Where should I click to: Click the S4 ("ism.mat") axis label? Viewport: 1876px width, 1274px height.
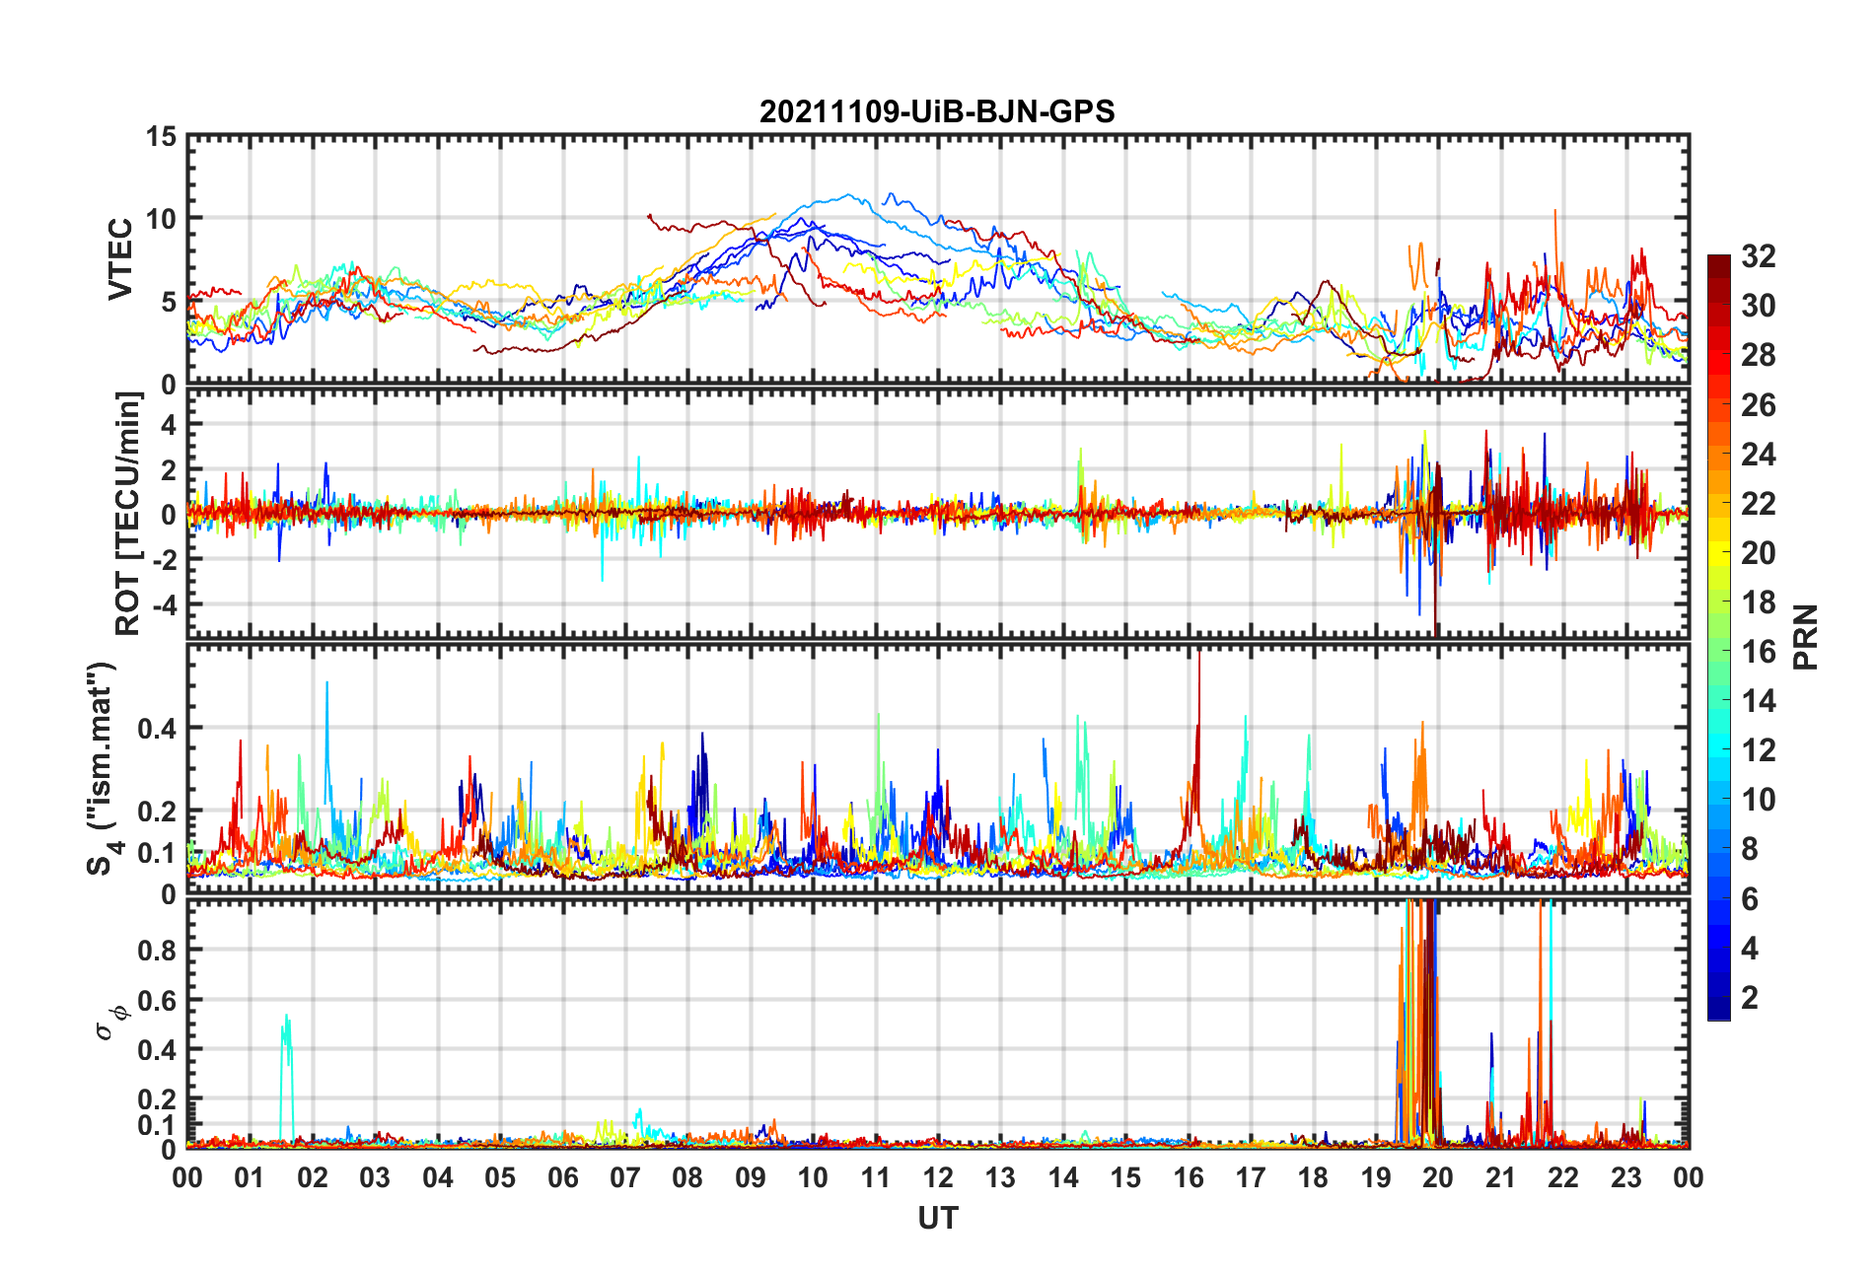[102, 768]
